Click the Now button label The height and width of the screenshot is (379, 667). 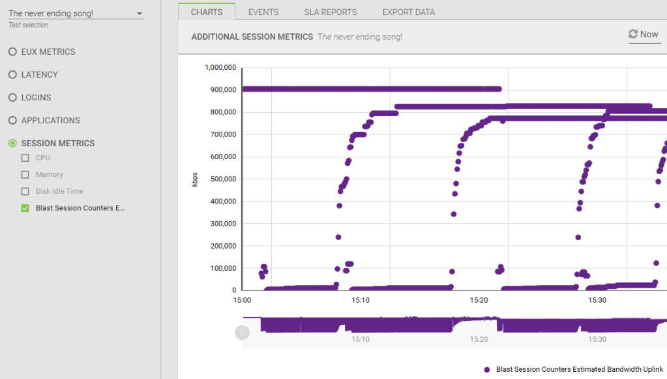point(649,34)
